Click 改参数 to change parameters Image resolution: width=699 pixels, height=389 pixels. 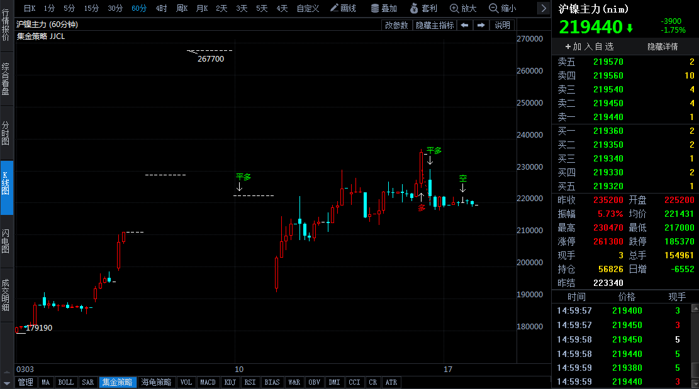pos(396,25)
